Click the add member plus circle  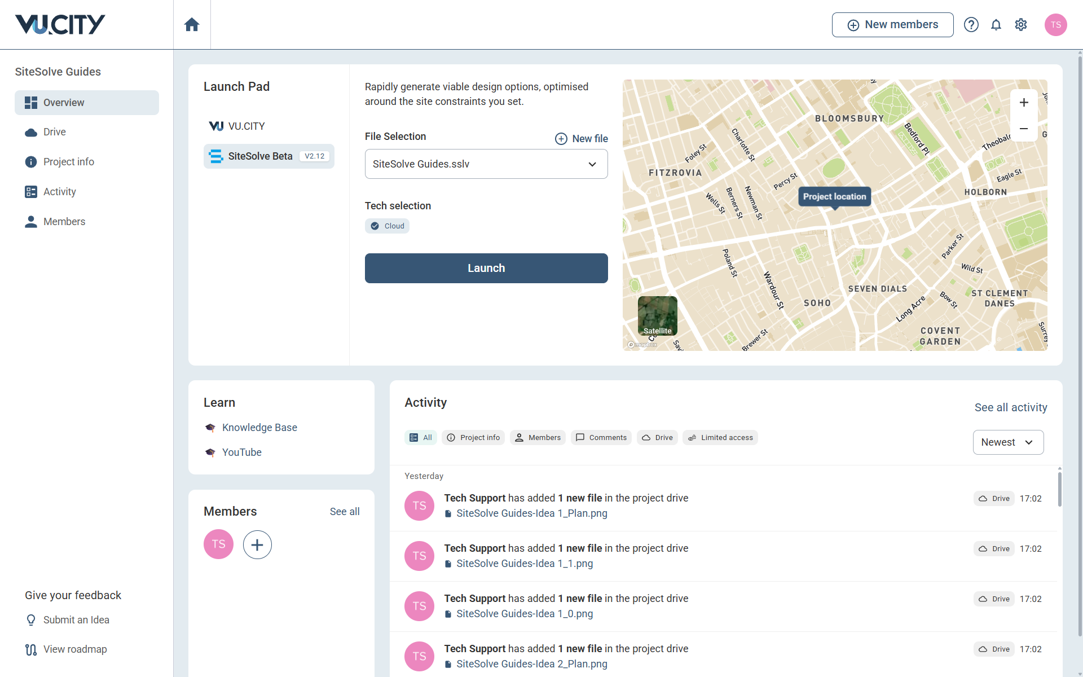pyautogui.click(x=257, y=544)
